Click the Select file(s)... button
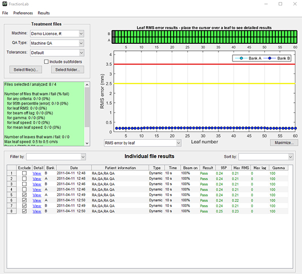Screen dimensions: 302x274 click(x=25, y=70)
